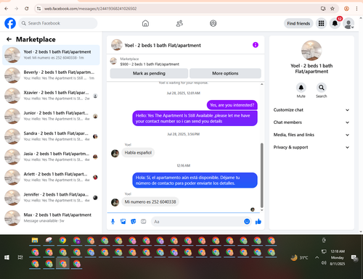Open Xzavier conversation in list
The width and height of the screenshot is (363, 279).
51,96
